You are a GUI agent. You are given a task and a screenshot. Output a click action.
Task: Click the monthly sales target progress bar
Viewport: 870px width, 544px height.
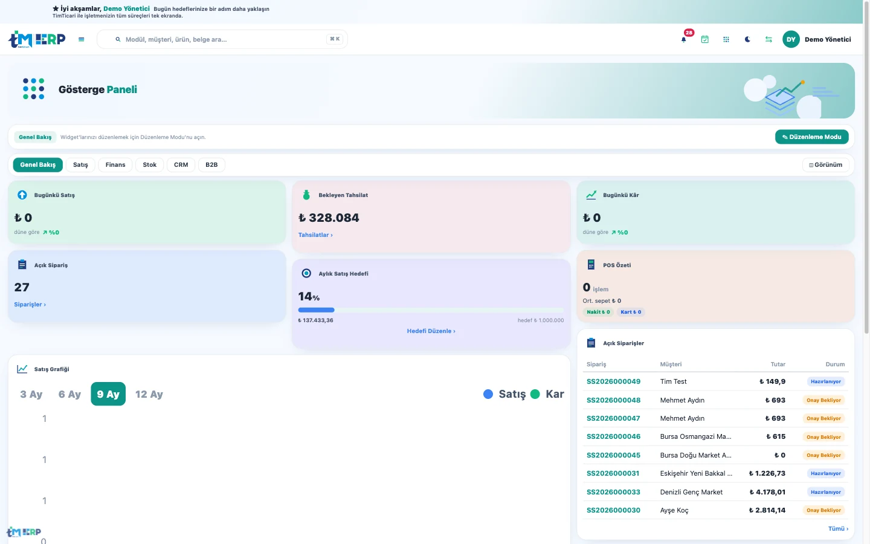[431, 310]
